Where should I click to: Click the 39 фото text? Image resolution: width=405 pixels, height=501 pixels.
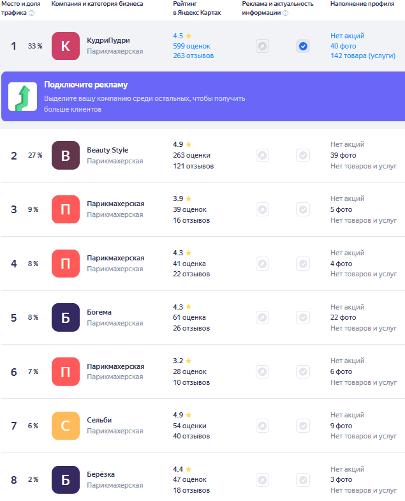click(x=343, y=155)
